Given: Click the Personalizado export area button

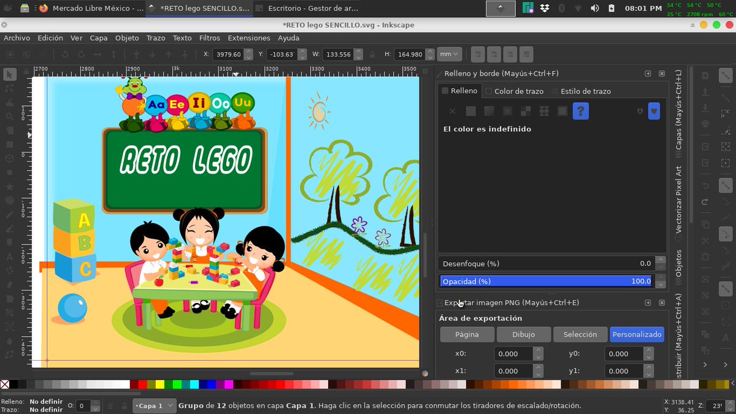Looking at the screenshot, I should point(637,334).
